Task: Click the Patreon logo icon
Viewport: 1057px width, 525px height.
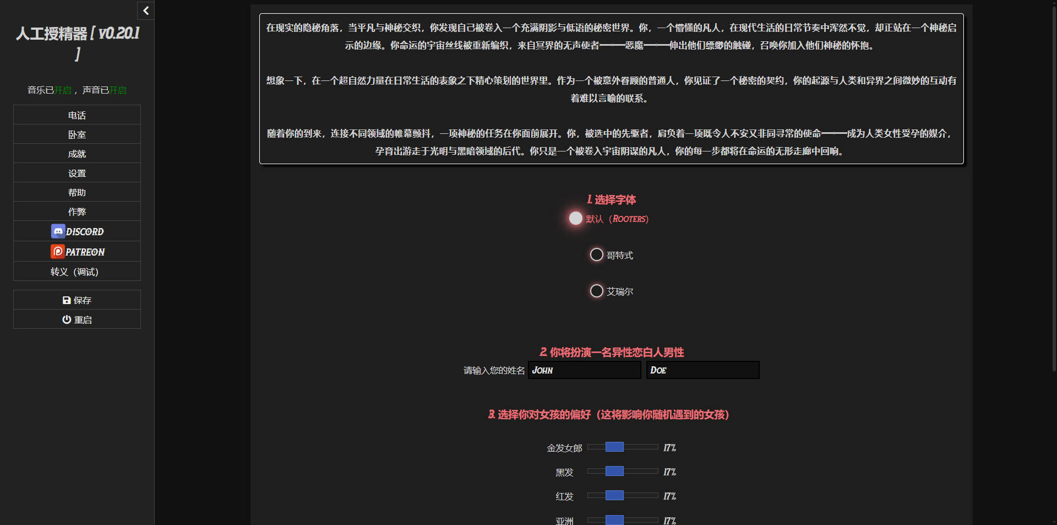Action: coord(58,252)
